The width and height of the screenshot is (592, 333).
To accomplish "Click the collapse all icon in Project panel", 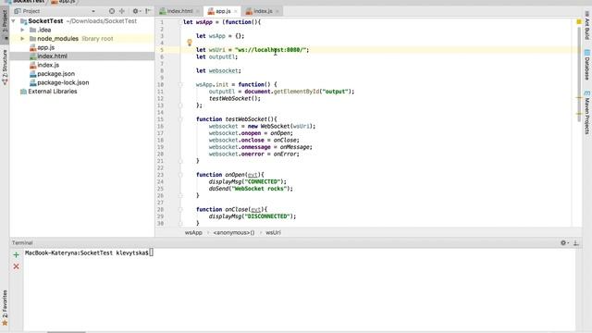I will pyautogui.click(x=122, y=11).
